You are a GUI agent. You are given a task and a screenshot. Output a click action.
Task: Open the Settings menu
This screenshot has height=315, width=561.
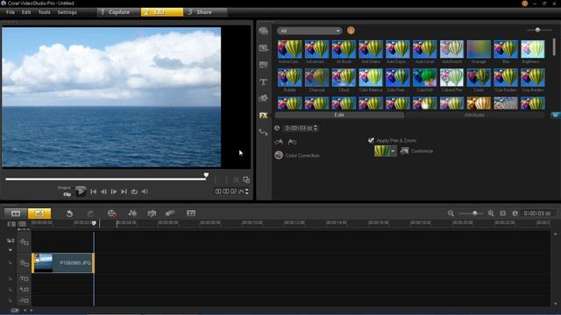pyautogui.click(x=67, y=12)
